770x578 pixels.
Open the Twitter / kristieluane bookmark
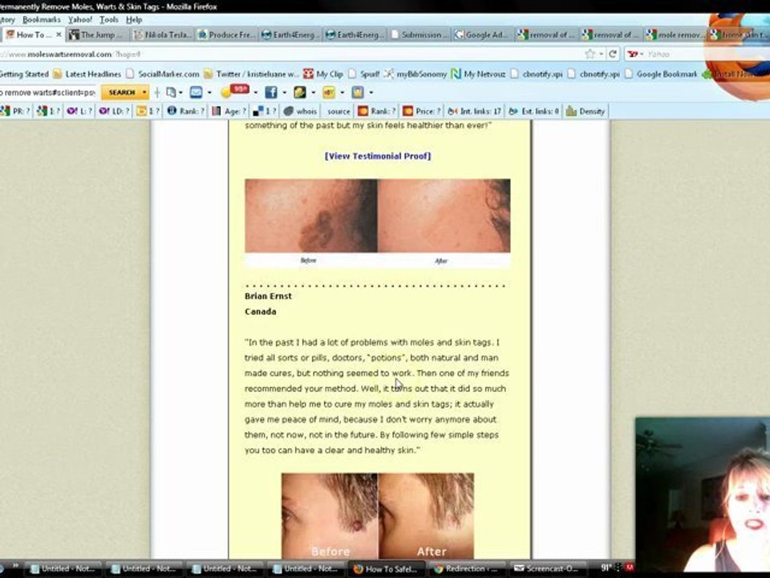[x=251, y=74]
